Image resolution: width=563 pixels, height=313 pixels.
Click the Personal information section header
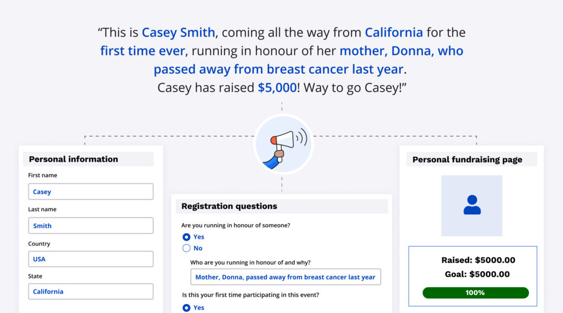pyautogui.click(x=74, y=159)
